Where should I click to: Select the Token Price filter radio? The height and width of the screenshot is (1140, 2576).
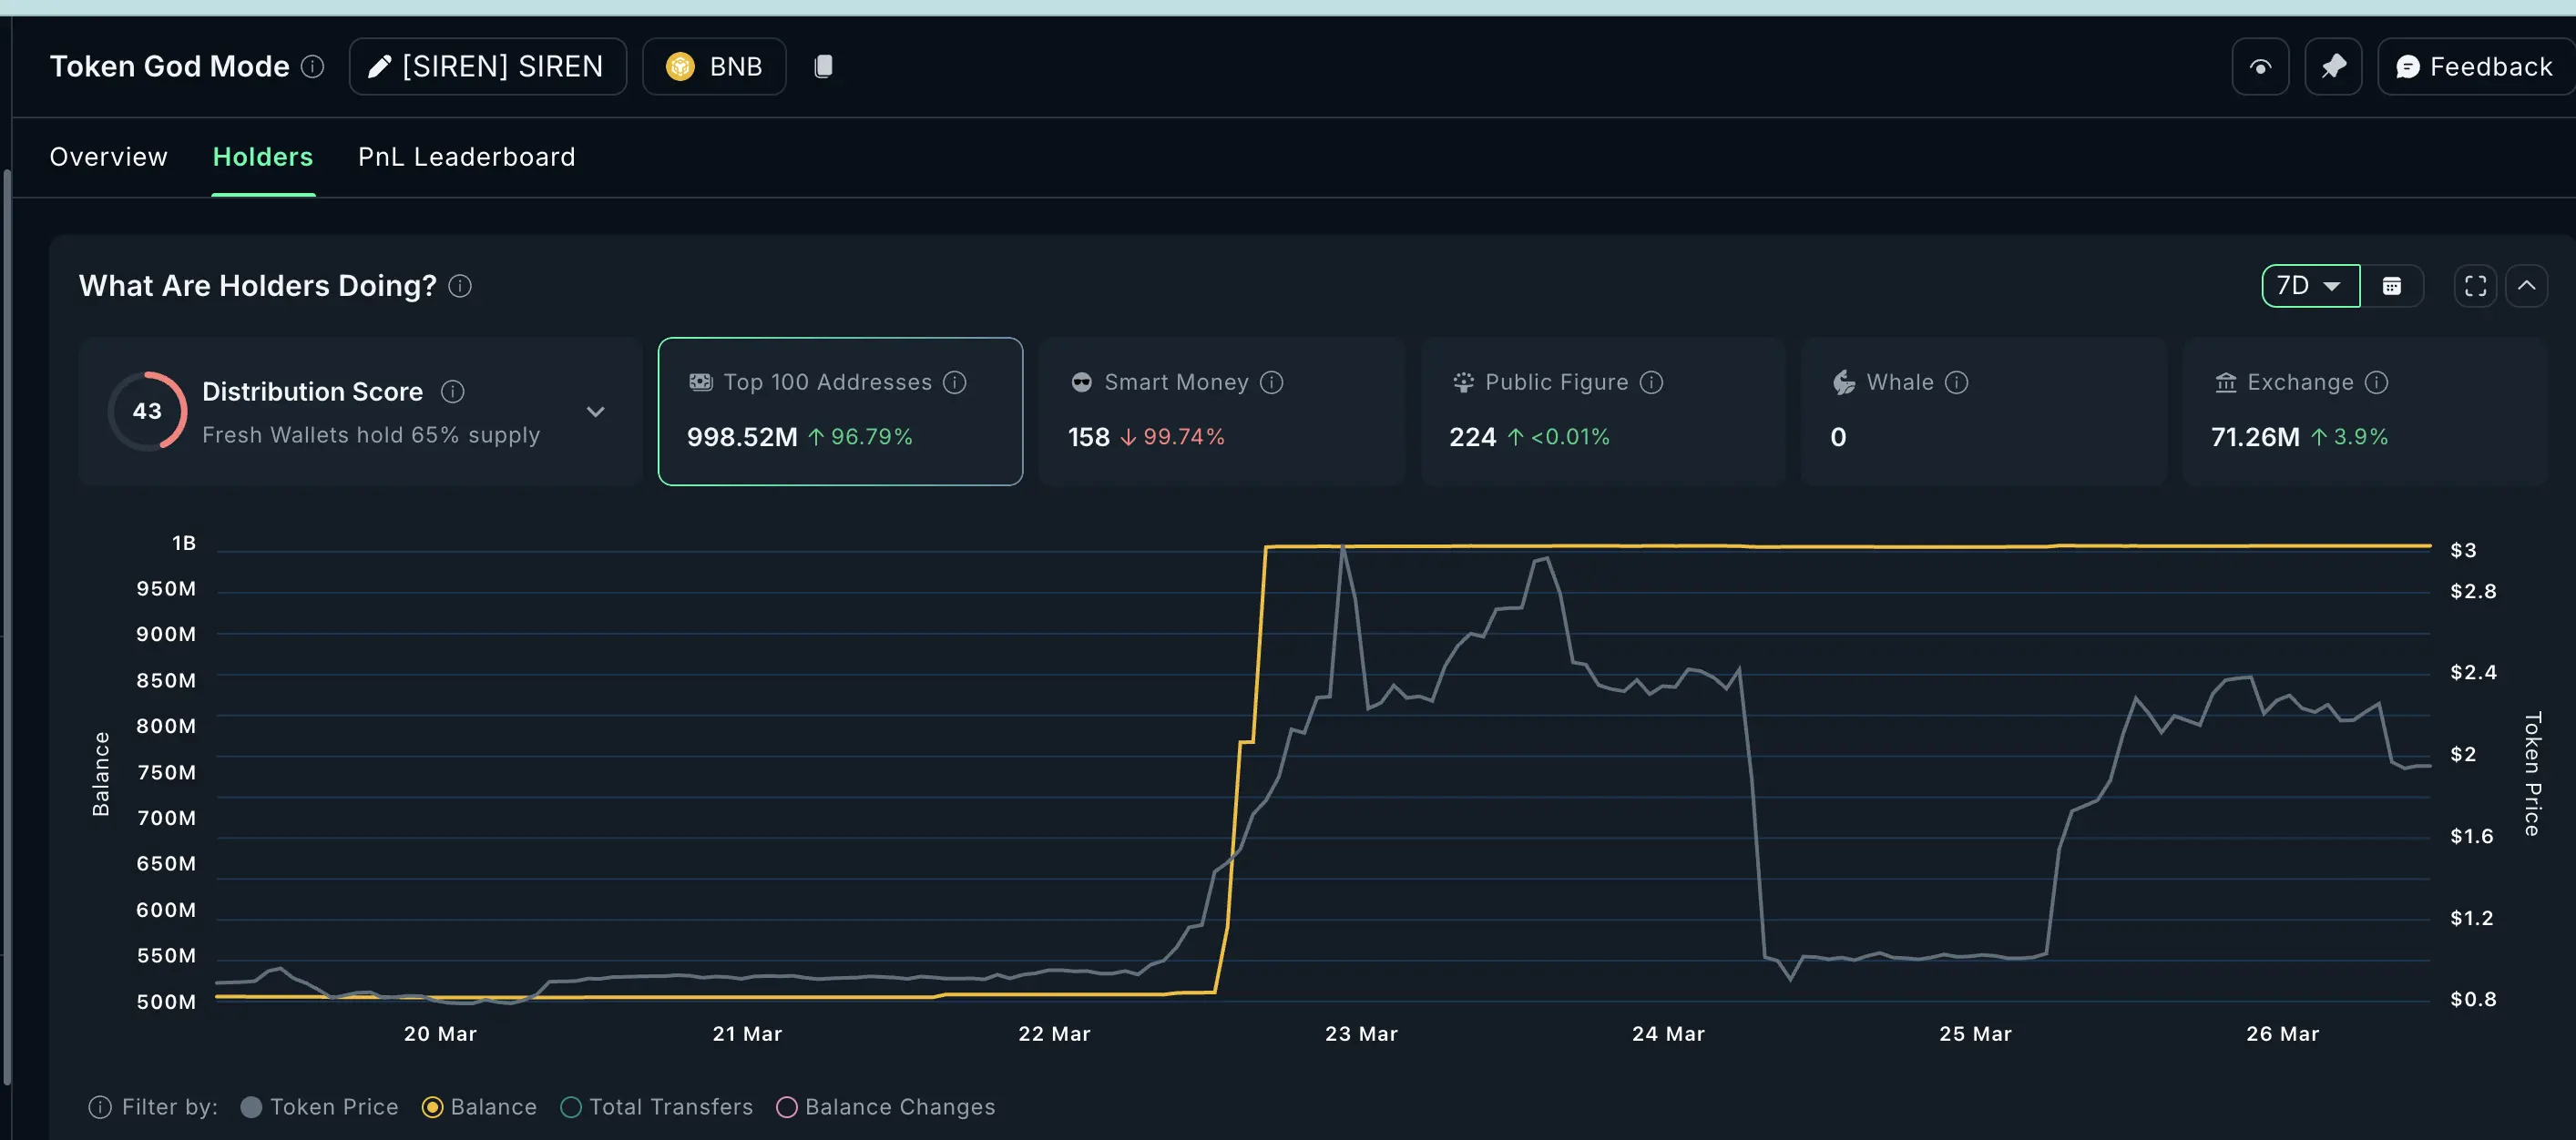pyautogui.click(x=252, y=1106)
